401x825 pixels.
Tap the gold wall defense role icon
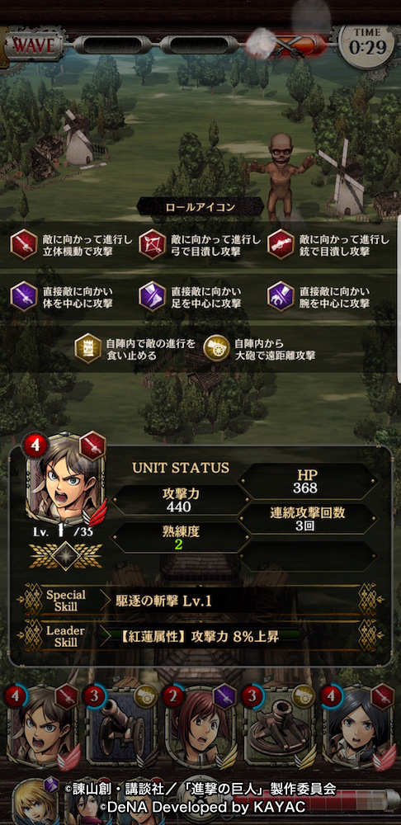pos(88,349)
